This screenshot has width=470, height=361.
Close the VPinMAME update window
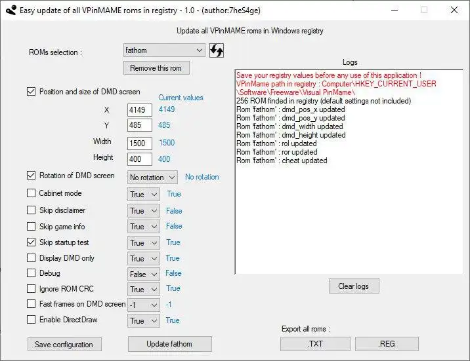(454, 10)
